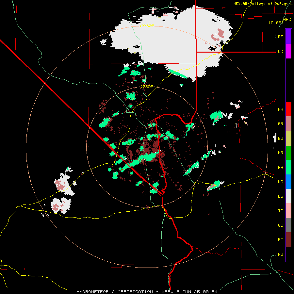
Task: Click the '50 NMI' range ring label
Action: [x=147, y=86]
